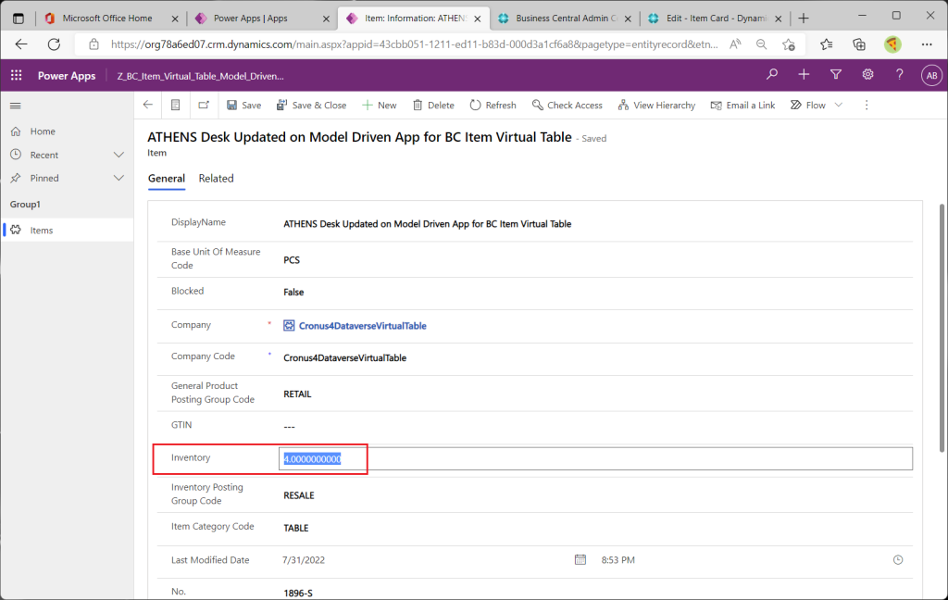Open the Last Modified Date calendar picker
948x600 pixels.
tap(580, 559)
